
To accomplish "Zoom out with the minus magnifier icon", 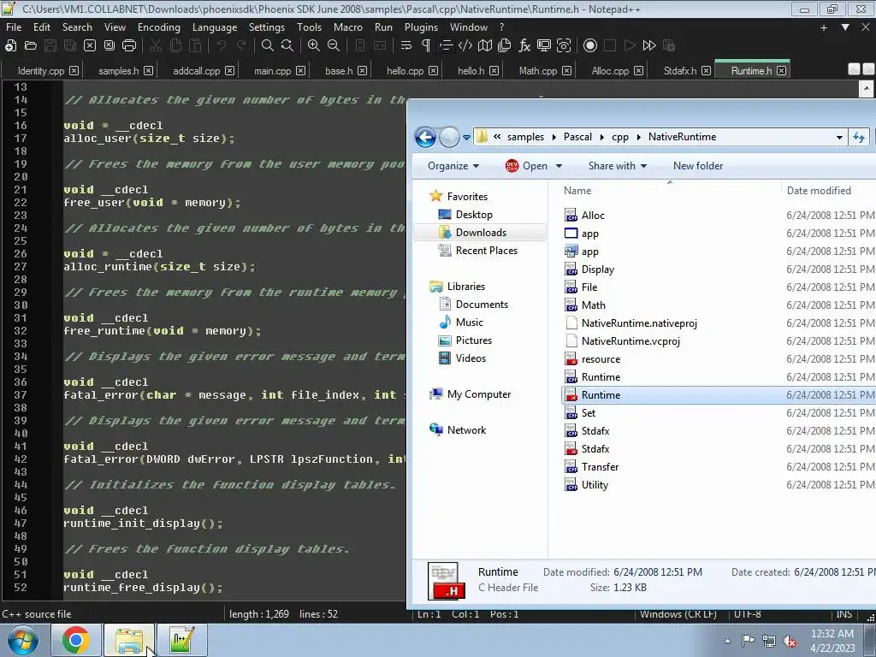I will pyautogui.click(x=334, y=46).
